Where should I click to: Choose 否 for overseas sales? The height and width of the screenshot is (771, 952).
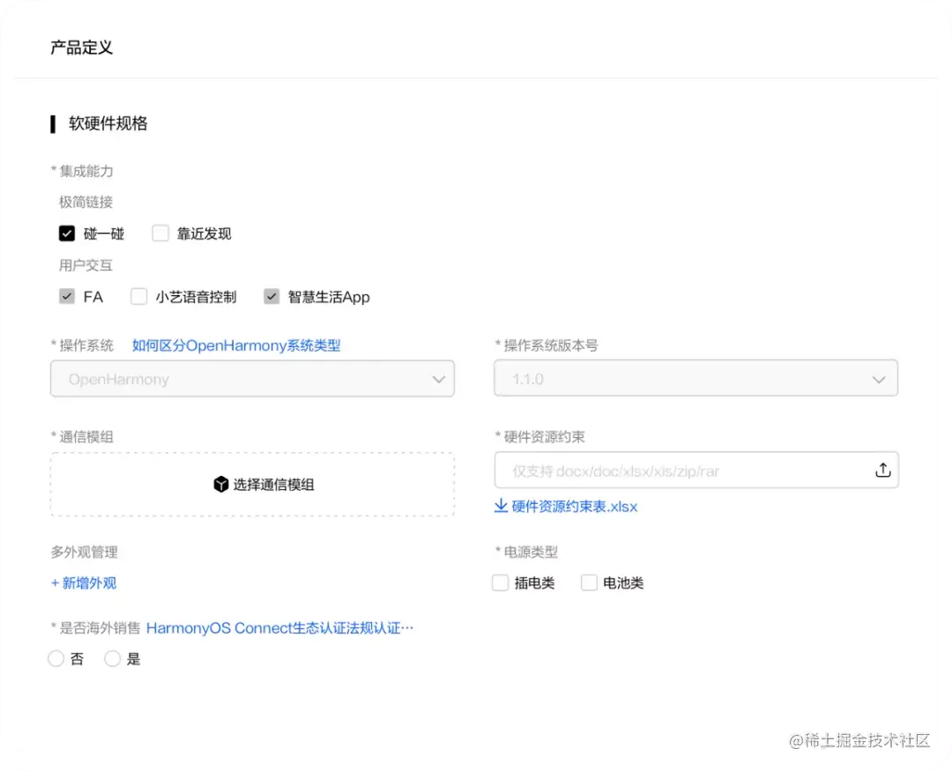[56, 659]
